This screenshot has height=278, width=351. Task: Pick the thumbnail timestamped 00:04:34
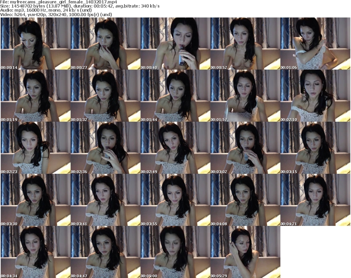pyautogui.click(x=36, y=252)
